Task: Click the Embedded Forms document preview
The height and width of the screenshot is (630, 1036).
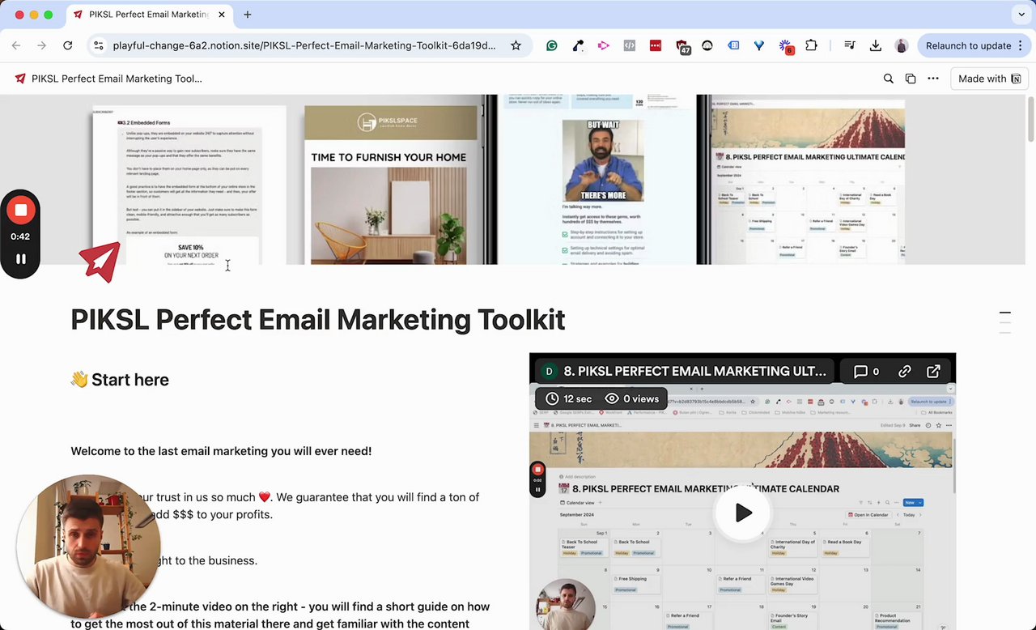Action: coord(188,185)
